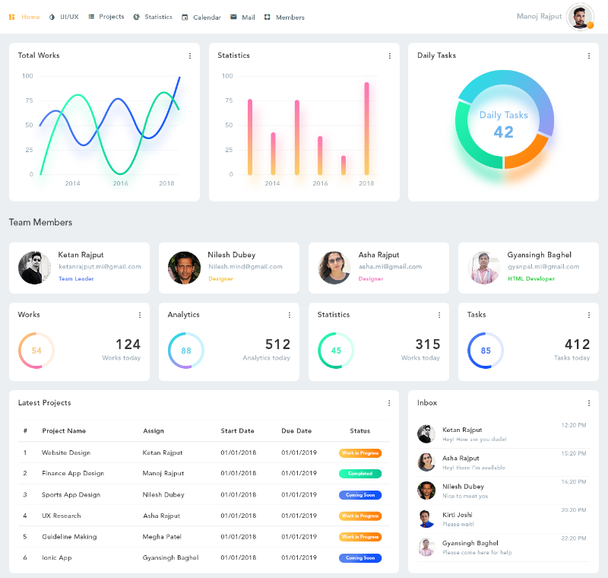608x578 pixels.
Task: Click the Calendar icon in navbar
Action: 185,17
